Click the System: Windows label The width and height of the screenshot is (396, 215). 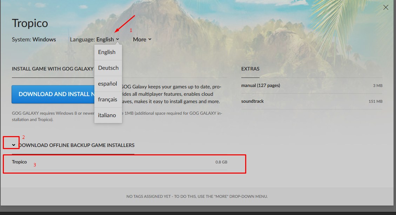[x=34, y=39]
